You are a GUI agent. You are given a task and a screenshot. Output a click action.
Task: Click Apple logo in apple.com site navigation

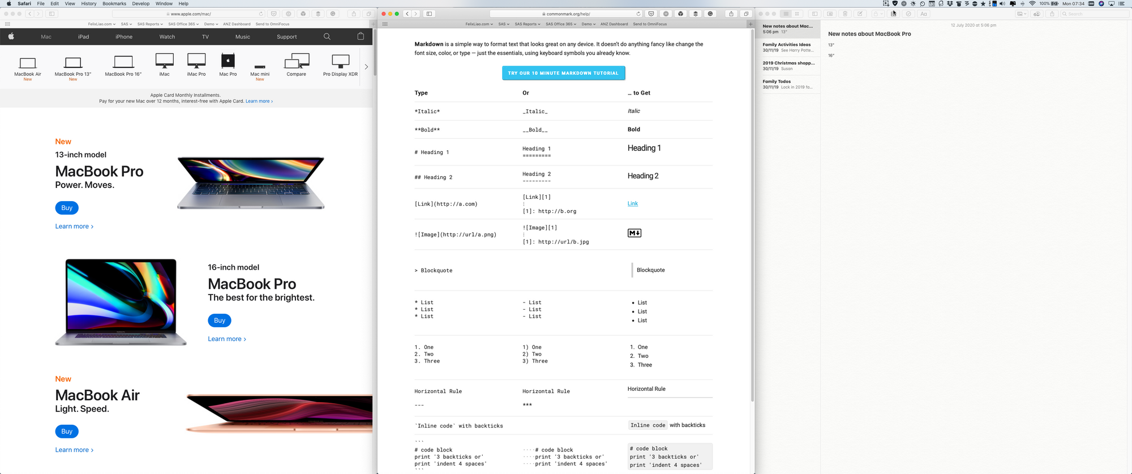(11, 36)
